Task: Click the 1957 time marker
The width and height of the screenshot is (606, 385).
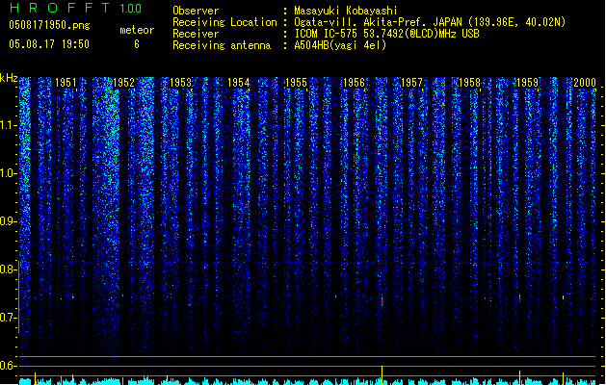Action: [411, 83]
